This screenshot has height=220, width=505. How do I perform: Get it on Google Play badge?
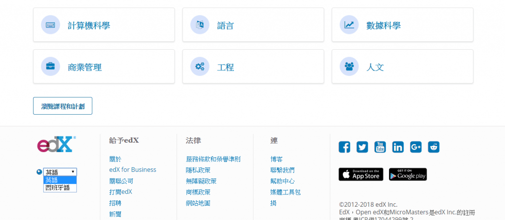[408, 174]
